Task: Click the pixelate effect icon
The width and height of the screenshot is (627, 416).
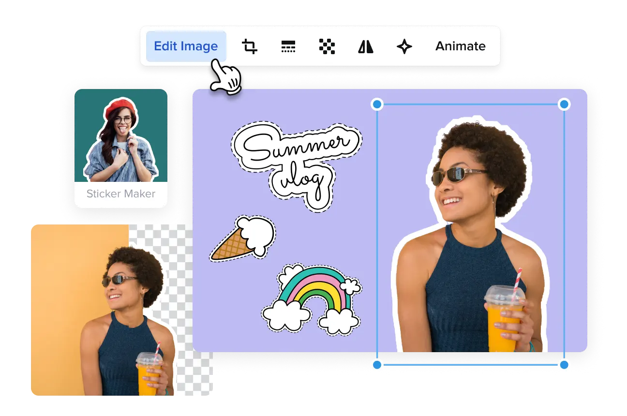Action: point(327,46)
